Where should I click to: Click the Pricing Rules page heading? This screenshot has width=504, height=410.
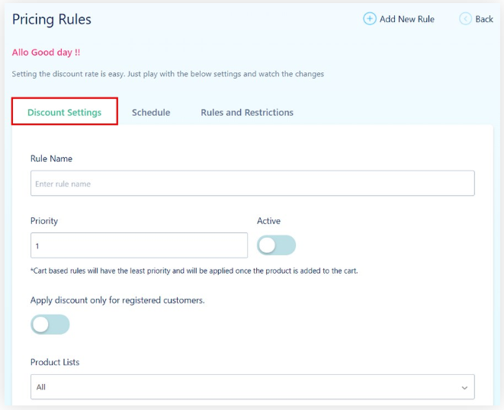click(x=52, y=19)
